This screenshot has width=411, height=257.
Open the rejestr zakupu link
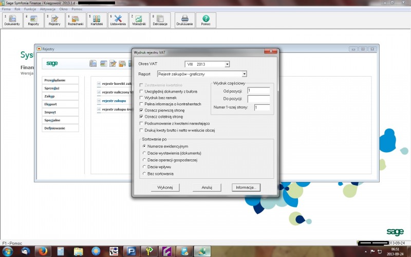point(114,101)
